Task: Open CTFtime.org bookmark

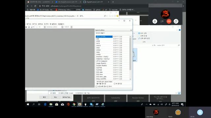Action: point(63,10)
